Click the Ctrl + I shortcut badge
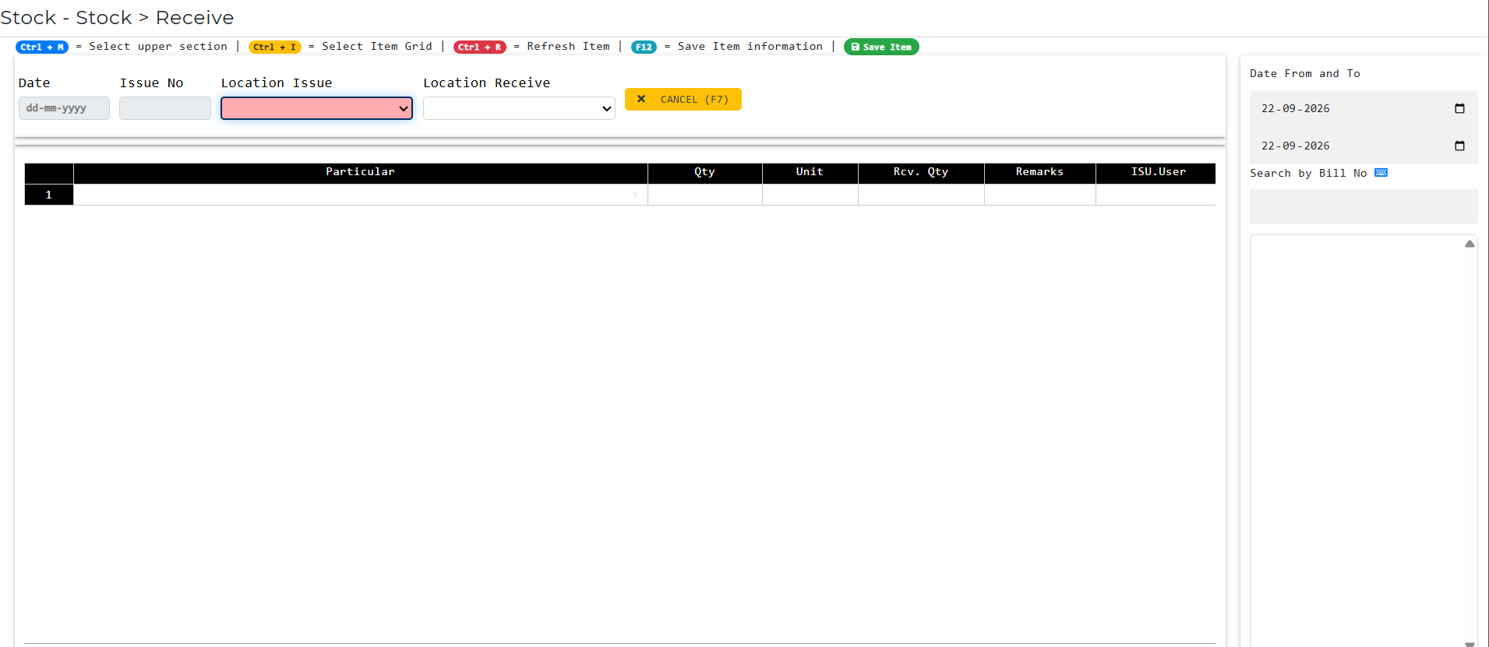 [274, 47]
